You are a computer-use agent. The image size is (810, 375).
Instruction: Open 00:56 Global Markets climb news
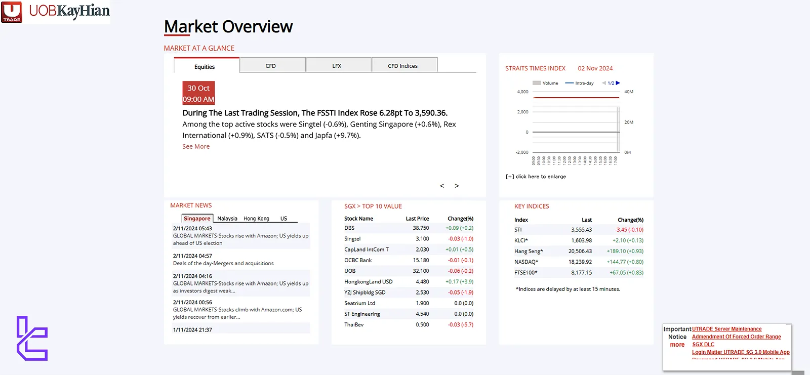(x=237, y=313)
